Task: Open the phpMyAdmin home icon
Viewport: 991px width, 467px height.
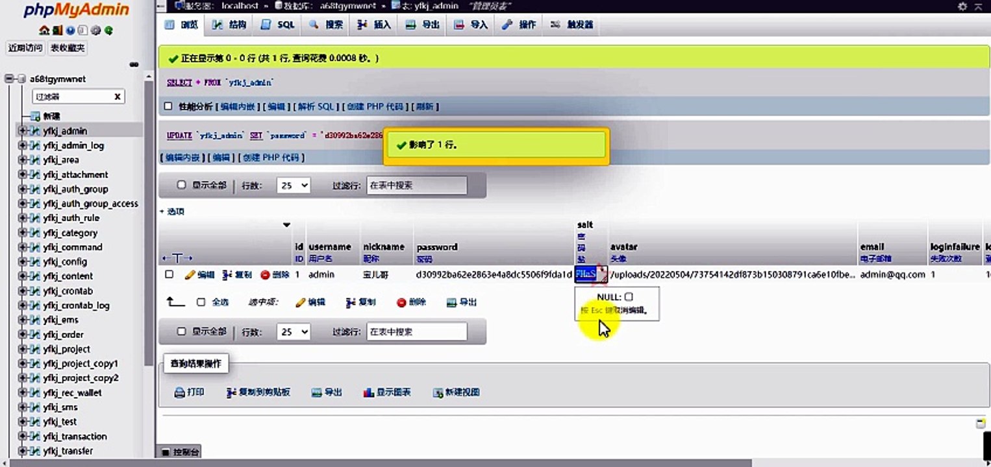Action: pos(44,30)
